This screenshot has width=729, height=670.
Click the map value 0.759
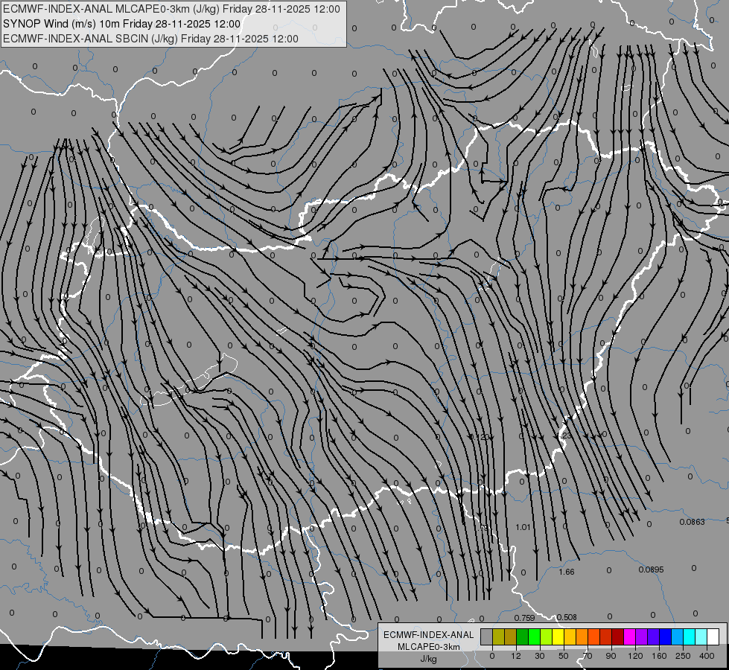pyautogui.click(x=524, y=618)
